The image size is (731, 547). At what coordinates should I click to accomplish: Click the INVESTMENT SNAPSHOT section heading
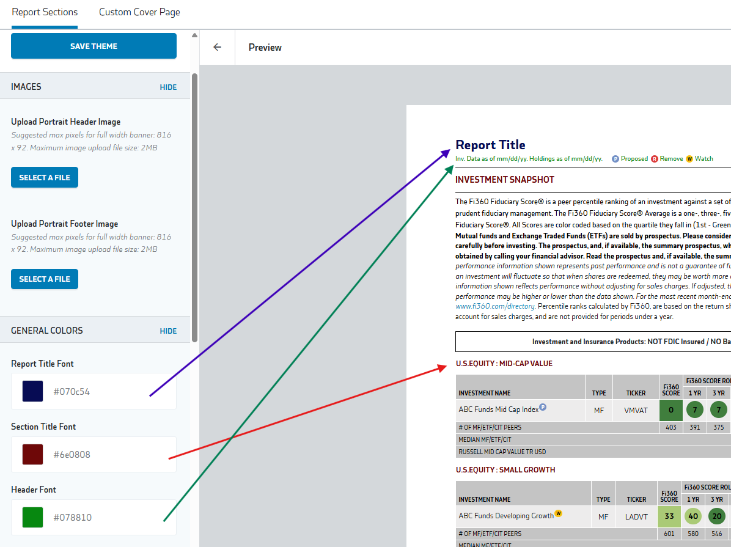click(x=505, y=180)
